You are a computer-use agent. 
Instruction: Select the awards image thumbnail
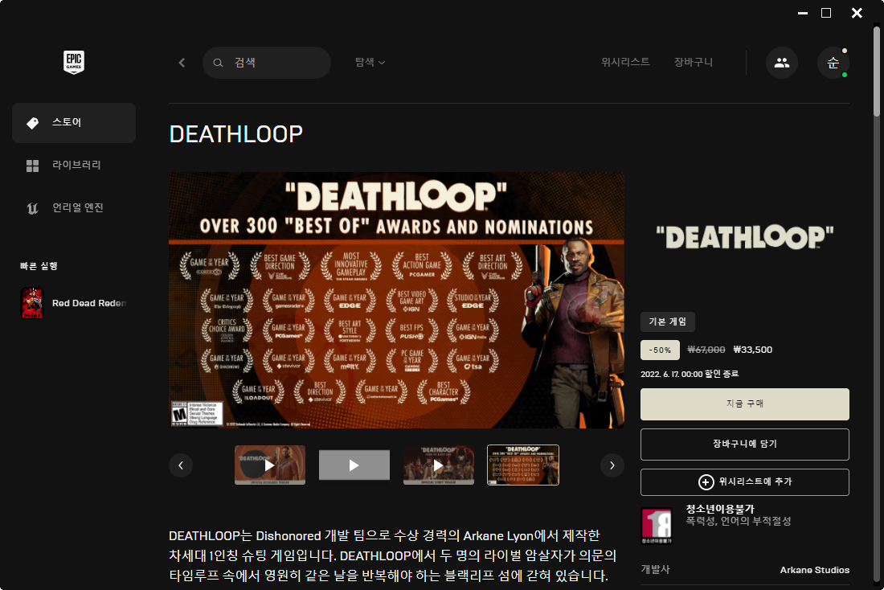[523, 465]
